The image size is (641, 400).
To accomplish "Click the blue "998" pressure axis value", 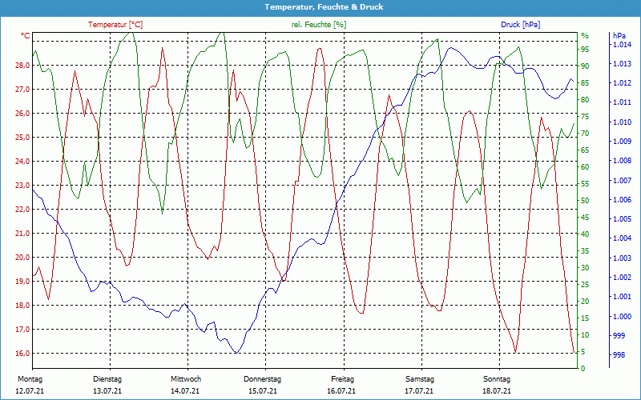I will click(619, 355).
